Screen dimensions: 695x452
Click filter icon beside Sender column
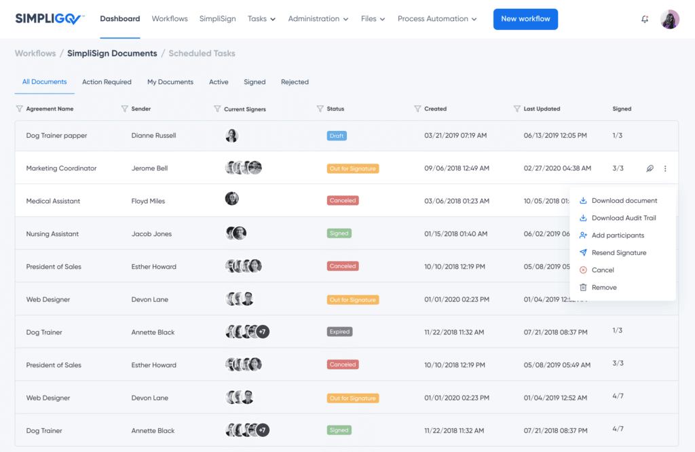point(124,109)
